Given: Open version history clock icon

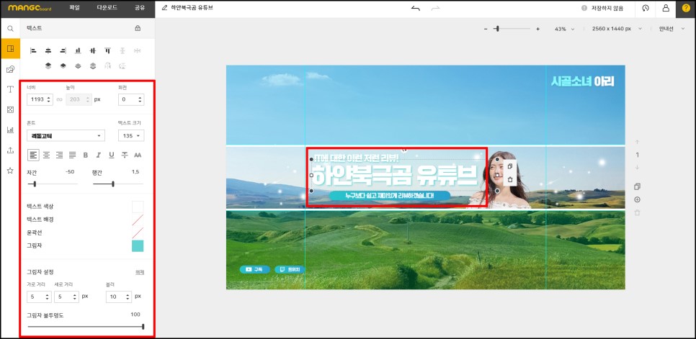Looking at the screenshot, I should [x=646, y=8].
